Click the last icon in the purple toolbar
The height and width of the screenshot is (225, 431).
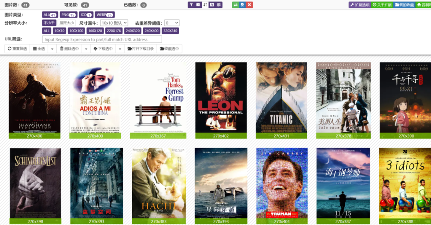219,5
